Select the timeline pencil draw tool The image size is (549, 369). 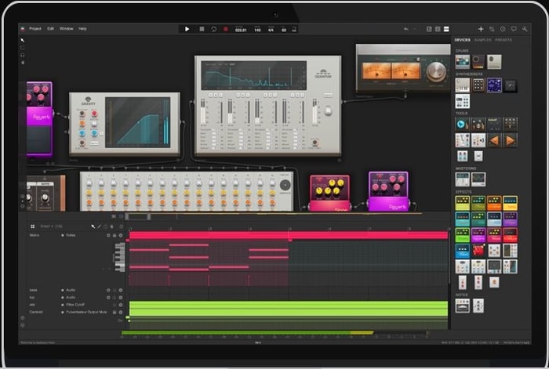[x=99, y=226]
